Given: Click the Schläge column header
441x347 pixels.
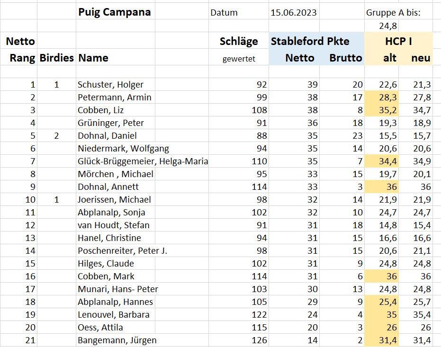Looking at the screenshot, I should coord(239,41).
